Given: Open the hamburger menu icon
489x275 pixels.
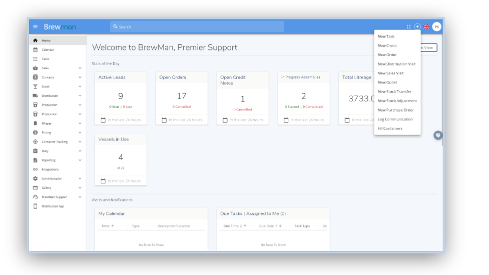Looking at the screenshot, I should 35,27.
